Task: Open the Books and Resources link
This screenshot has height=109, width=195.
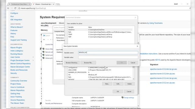Action: tap(19, 70)
